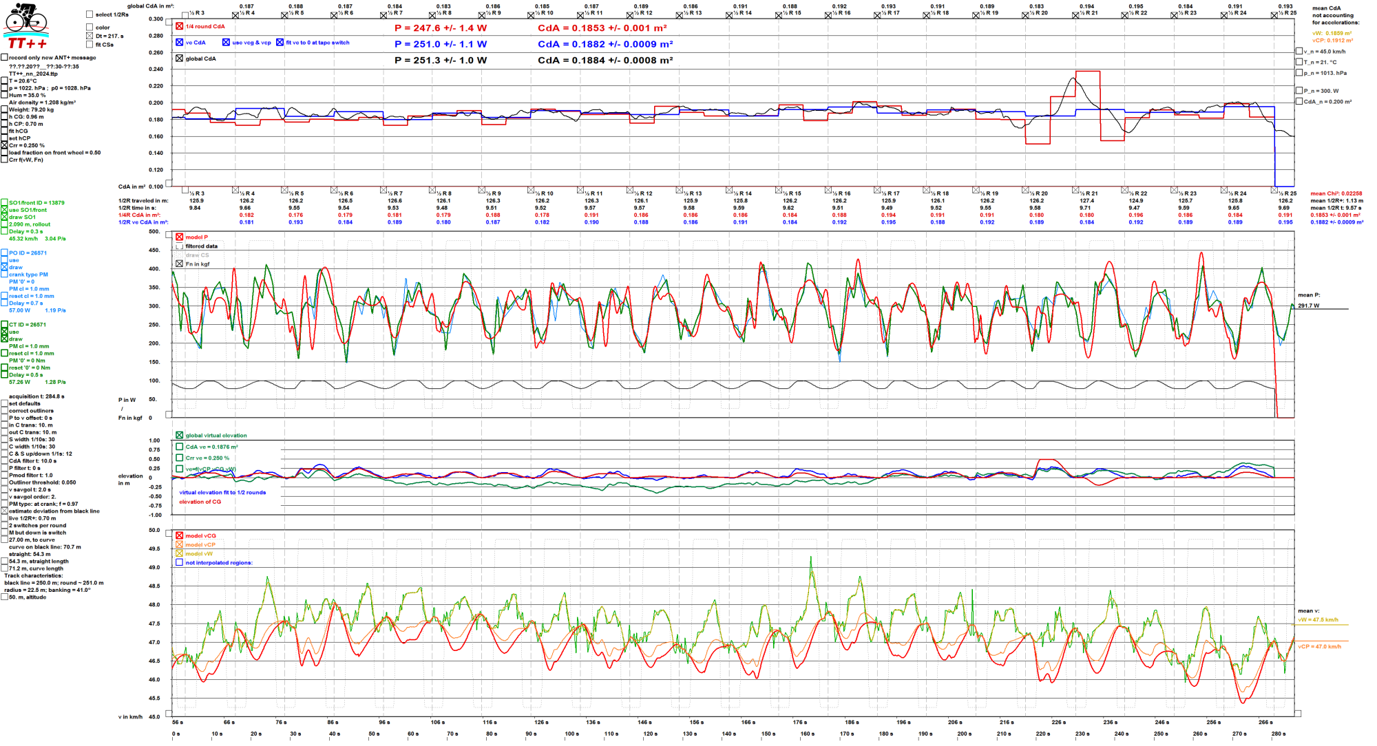This screenshot has width=1377, height=746.
Task: Enable the set hCP option
Action: coord(4,138)
